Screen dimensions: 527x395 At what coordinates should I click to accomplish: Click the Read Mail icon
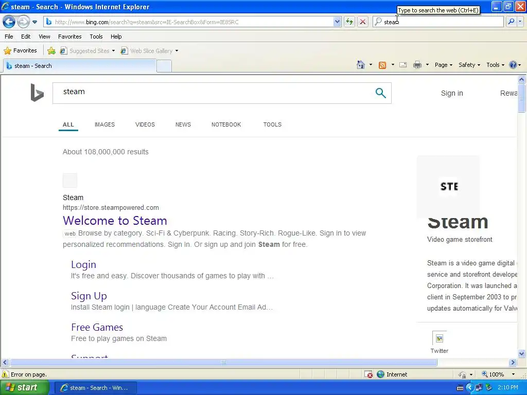(x=403, y=65)
